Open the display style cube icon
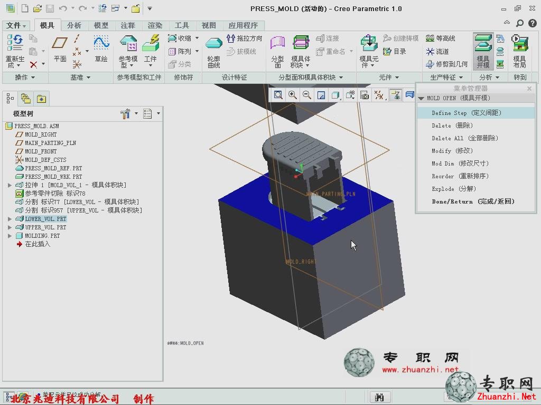 pos(335,95)
